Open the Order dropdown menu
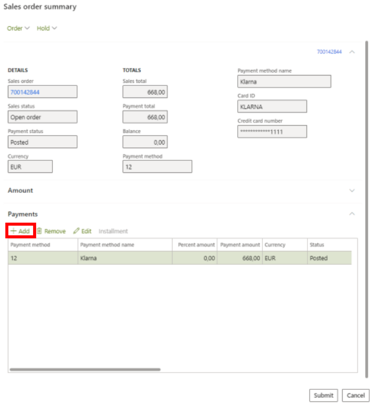Screen dimensions: 373x405 pyautogui.click(x=18, y=28)
